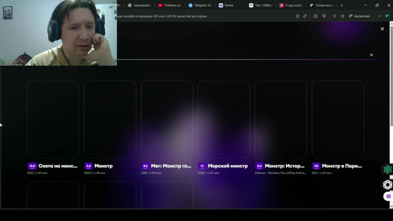The width and height of the screenshot is (393, 221).
Task: Switch to 'Чат с Nikita' tab
Action: pyautogui.click(x=261, y=5)
